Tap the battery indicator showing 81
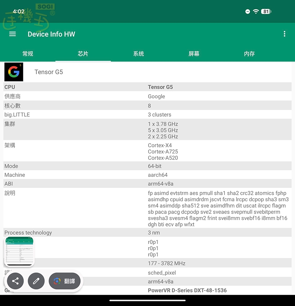The image size is (295, 306). pos(266,12)
